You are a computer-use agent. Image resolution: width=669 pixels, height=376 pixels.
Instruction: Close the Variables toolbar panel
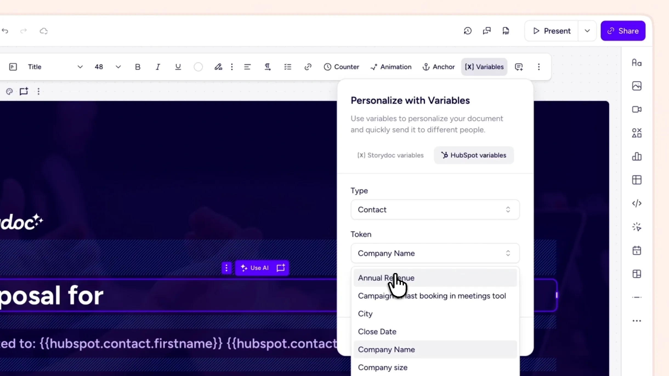(484, 67)
